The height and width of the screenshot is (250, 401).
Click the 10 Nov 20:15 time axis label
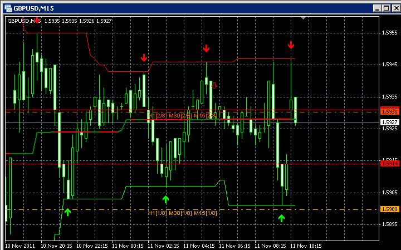pos(56,246)
